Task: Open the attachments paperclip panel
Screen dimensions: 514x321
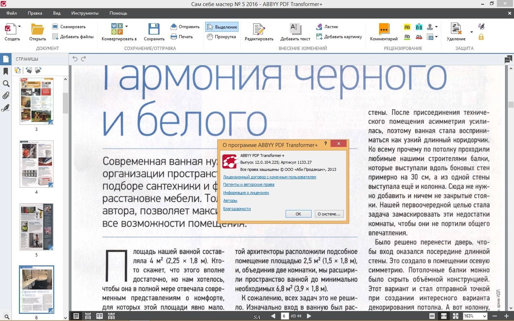Action: [x=6, y=96]
